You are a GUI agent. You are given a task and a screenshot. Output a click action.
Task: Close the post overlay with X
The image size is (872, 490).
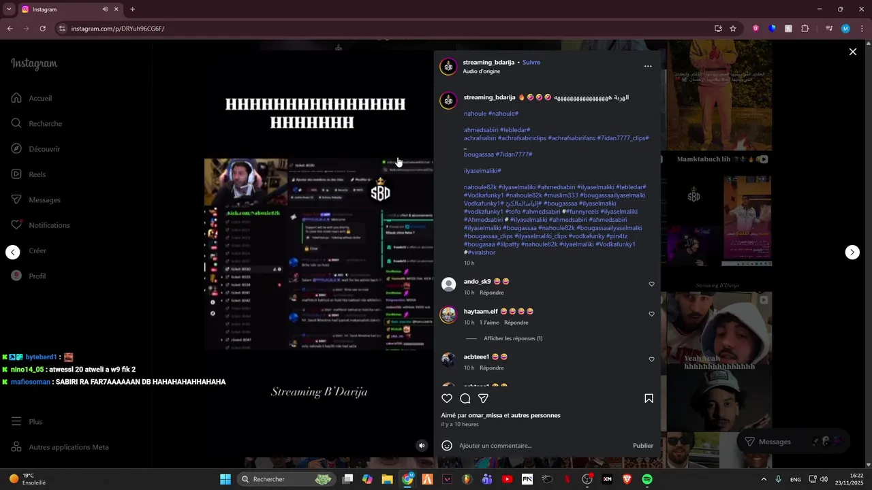(x=852, y=52)
